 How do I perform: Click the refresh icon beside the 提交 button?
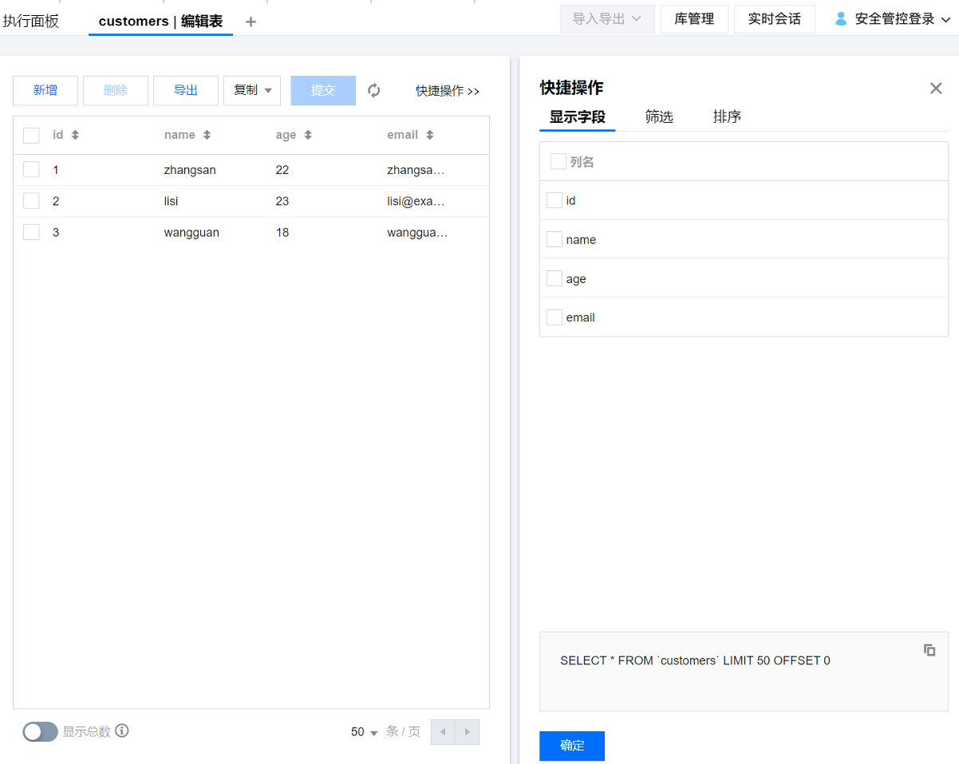[x=373, y=91]
